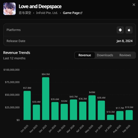Image resolution: width=138 pixels, height=138 pixels.
Task: Click the Sep 2026 axis label
Action: click(x=126, y=129)
